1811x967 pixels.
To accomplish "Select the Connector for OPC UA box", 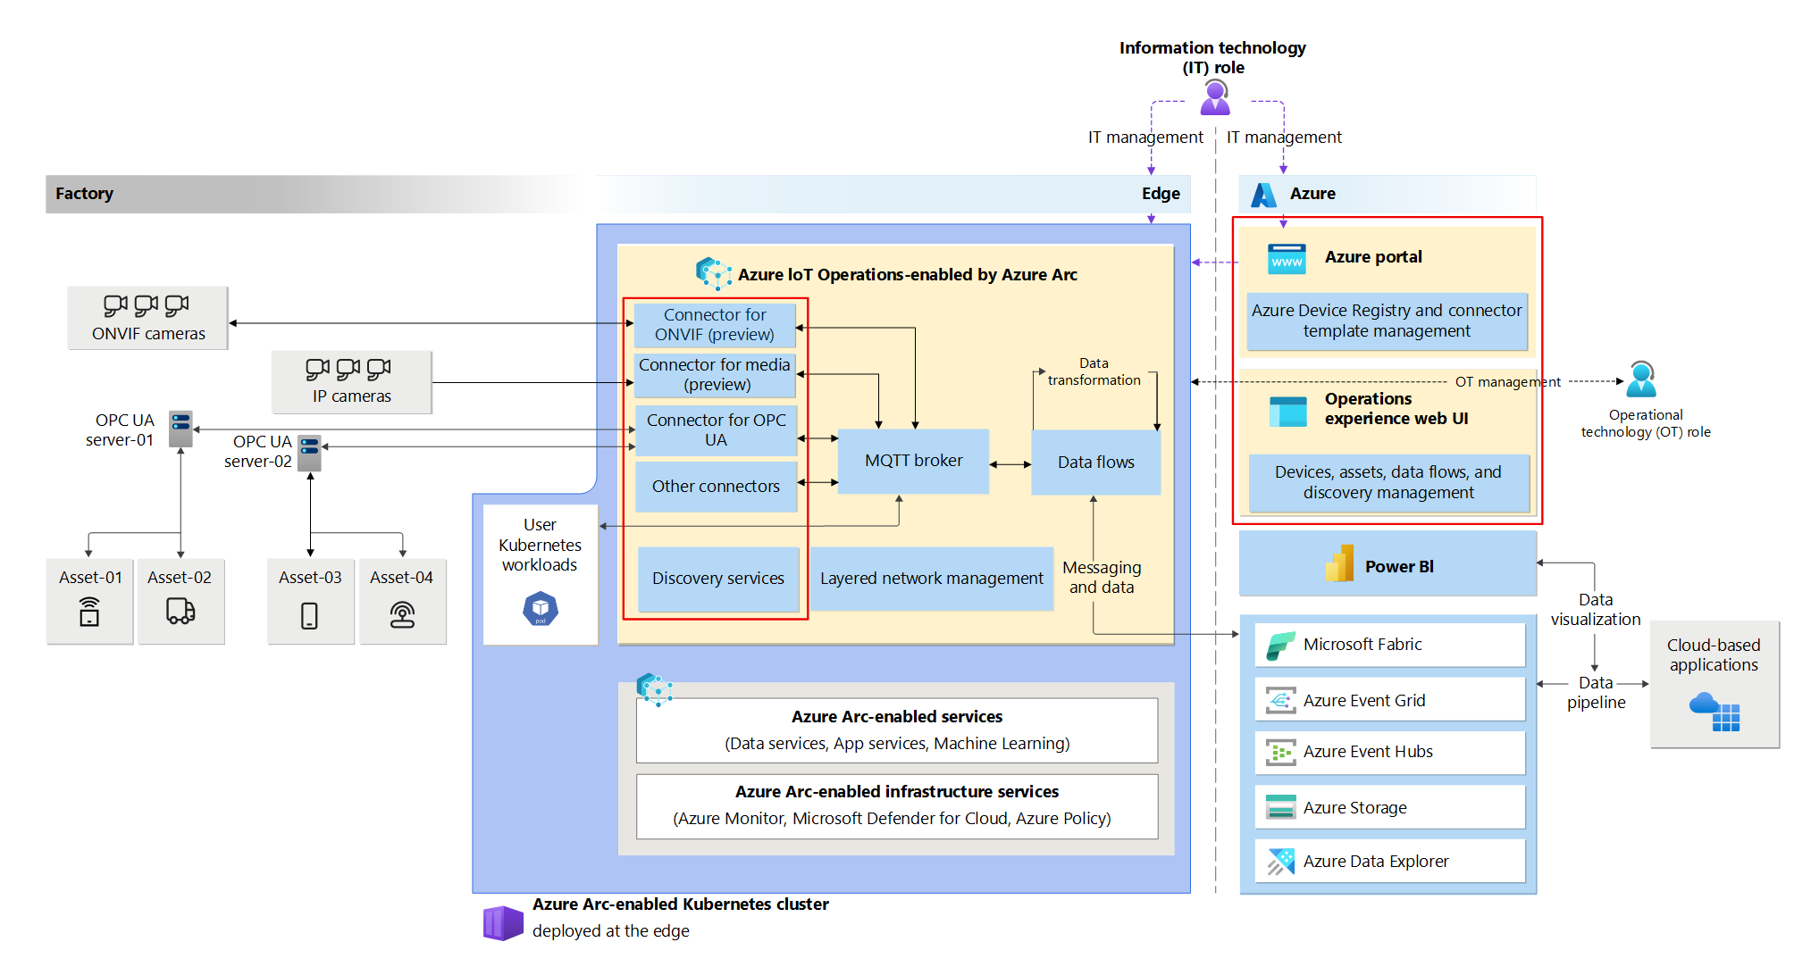I will coord(716,430).
